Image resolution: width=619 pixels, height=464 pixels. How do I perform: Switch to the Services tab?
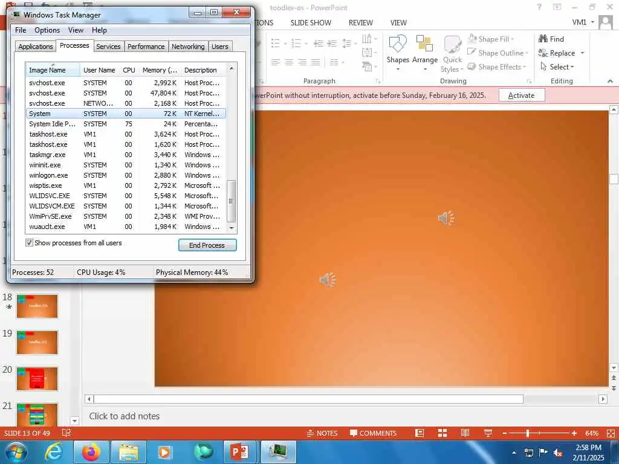pos(108,47)
